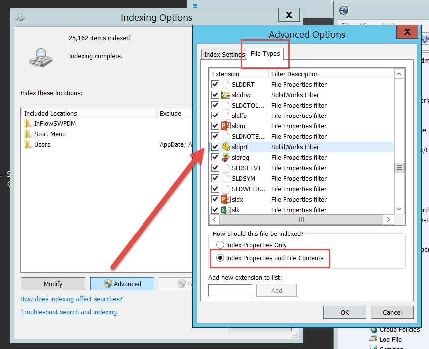429x349 pixels.
Task: Click the Users folder under Included Locations
Action: (x=42, y=144)
